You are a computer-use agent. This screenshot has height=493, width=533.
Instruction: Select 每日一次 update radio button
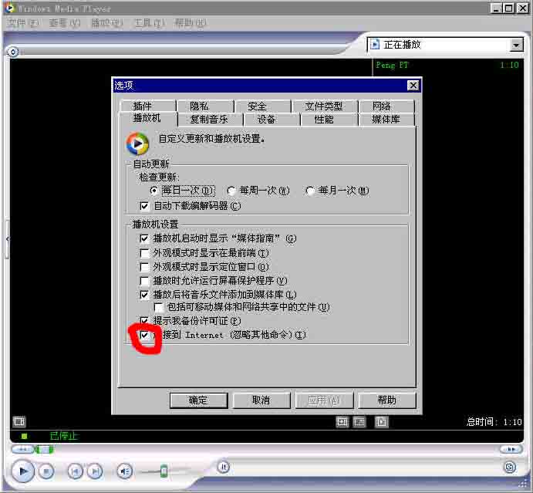click(x=154, y=191)
